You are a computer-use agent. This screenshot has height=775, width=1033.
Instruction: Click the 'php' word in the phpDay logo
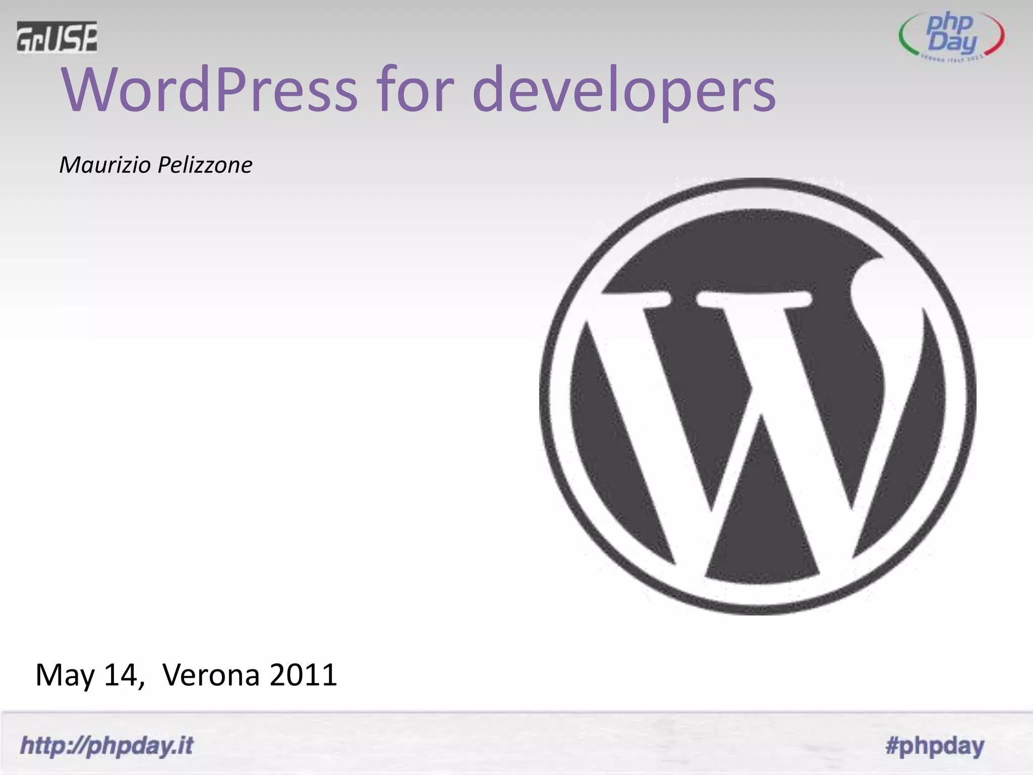(949, 23)
